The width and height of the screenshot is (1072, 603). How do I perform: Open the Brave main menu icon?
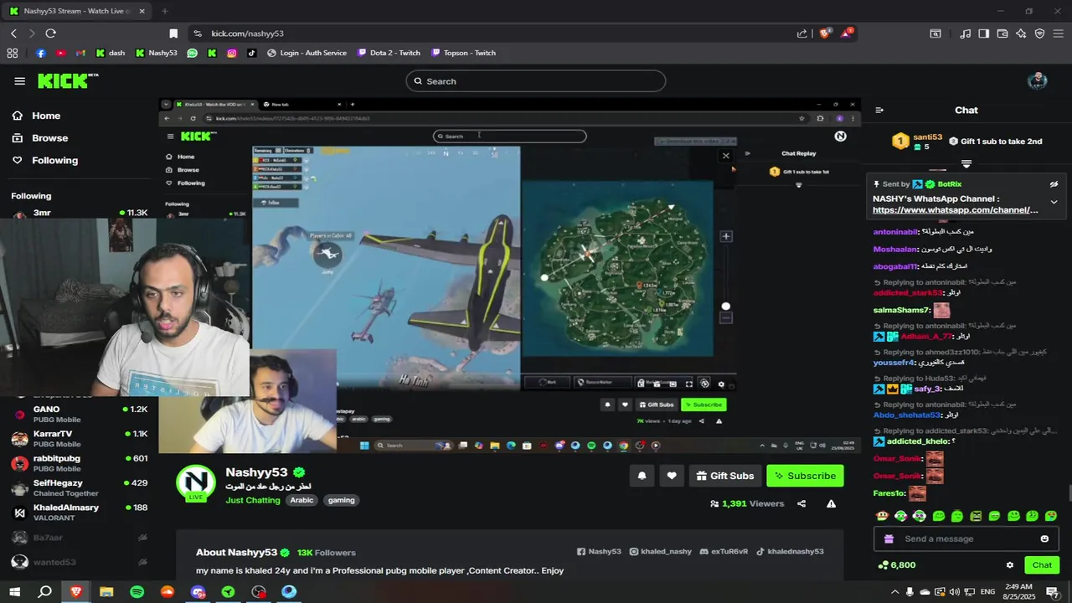tap(1058, 33)
